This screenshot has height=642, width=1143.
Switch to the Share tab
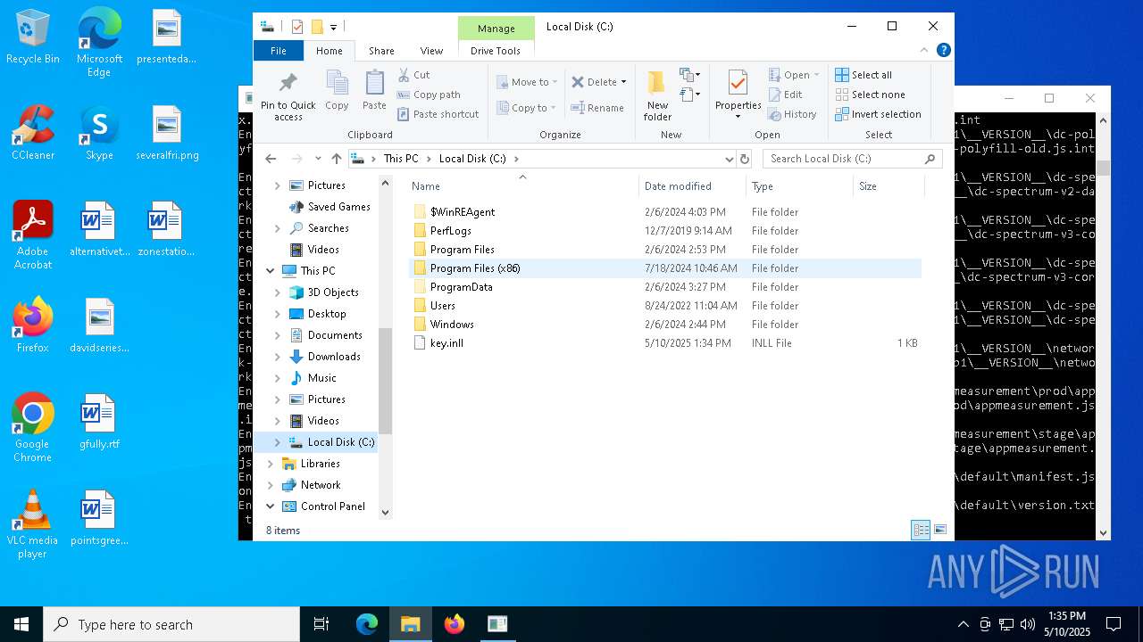[381, 51]
